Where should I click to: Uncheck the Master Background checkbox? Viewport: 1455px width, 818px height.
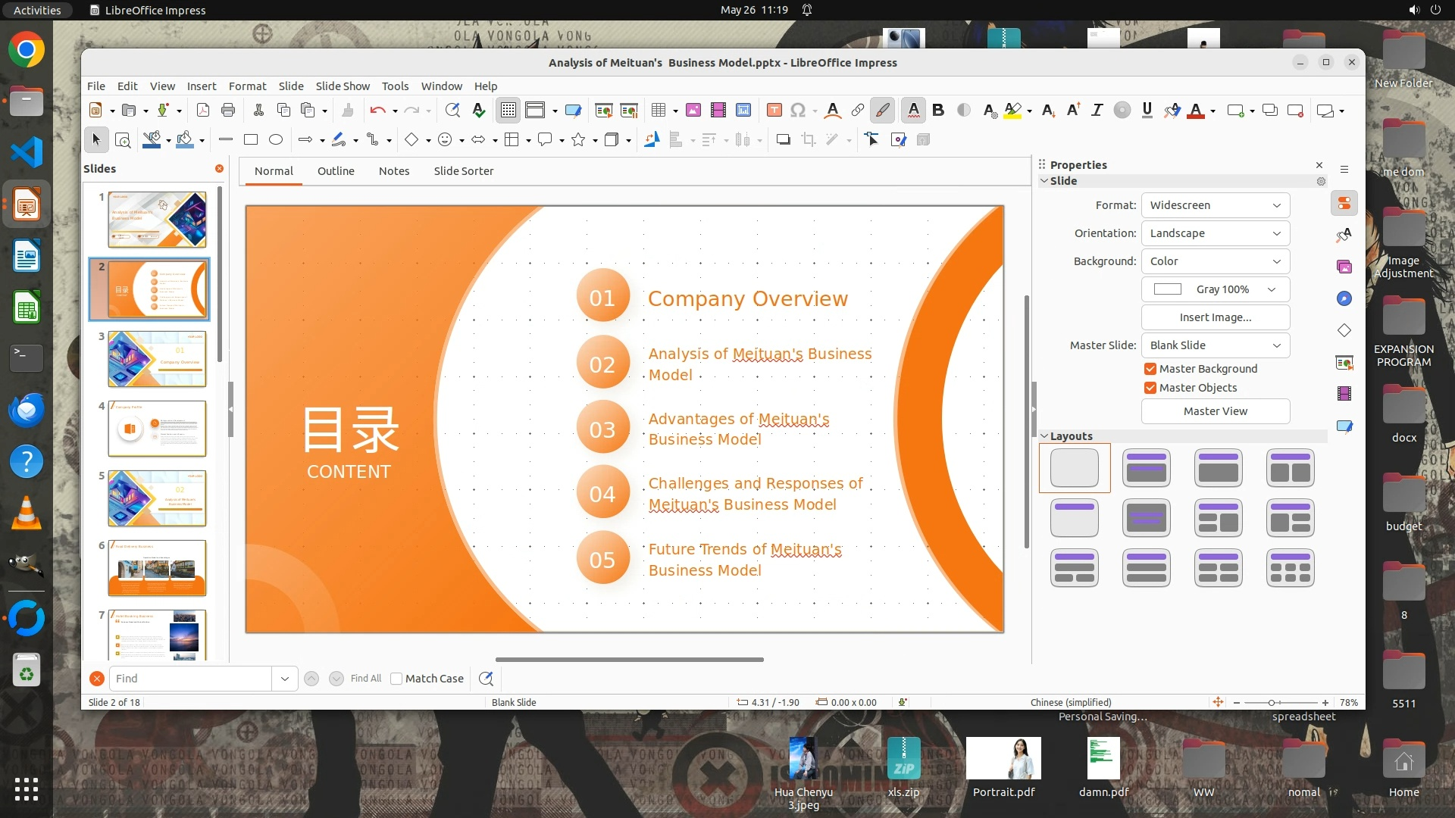point(1150,369)
